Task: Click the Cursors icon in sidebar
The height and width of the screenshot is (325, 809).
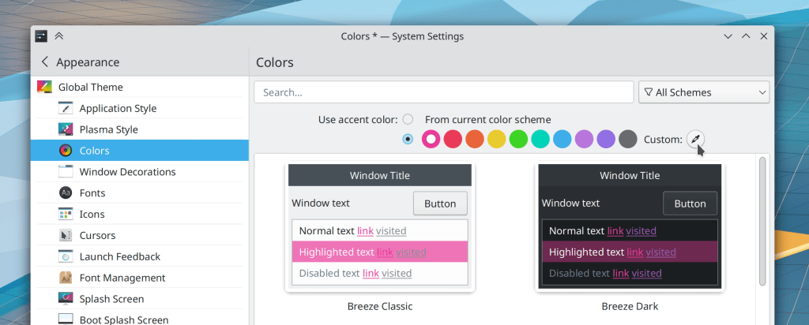Action: pos(66,235)
